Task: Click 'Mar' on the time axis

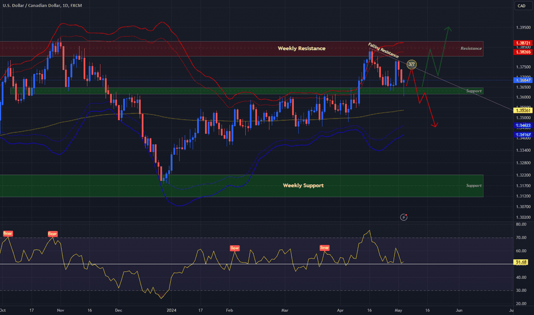Action: [285, 310]
